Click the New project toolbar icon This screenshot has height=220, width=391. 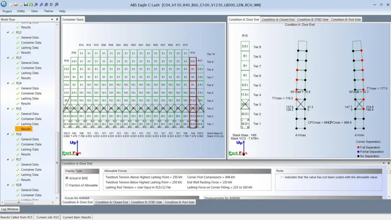tap(11, 5)
